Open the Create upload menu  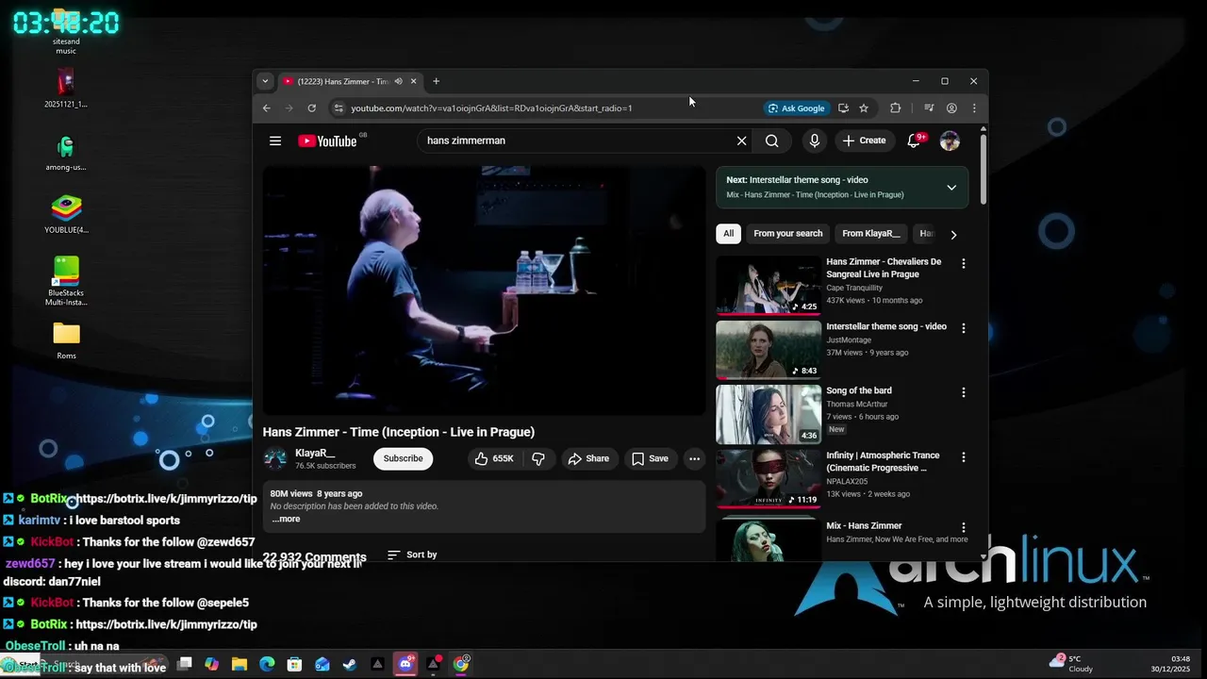864,141
